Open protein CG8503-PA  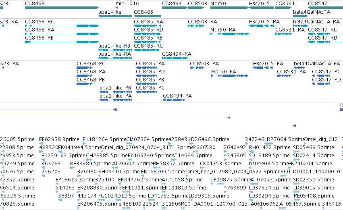[204, 64]
